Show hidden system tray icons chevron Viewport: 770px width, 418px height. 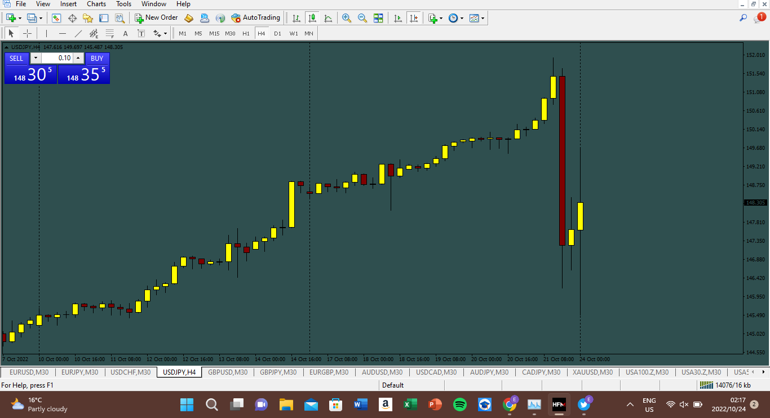630,404
